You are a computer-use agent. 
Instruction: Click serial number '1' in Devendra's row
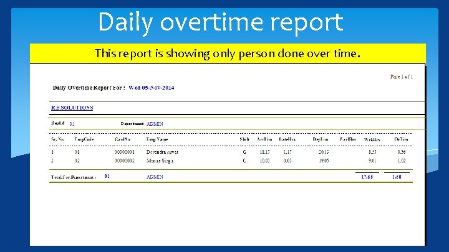click(52, 152)
